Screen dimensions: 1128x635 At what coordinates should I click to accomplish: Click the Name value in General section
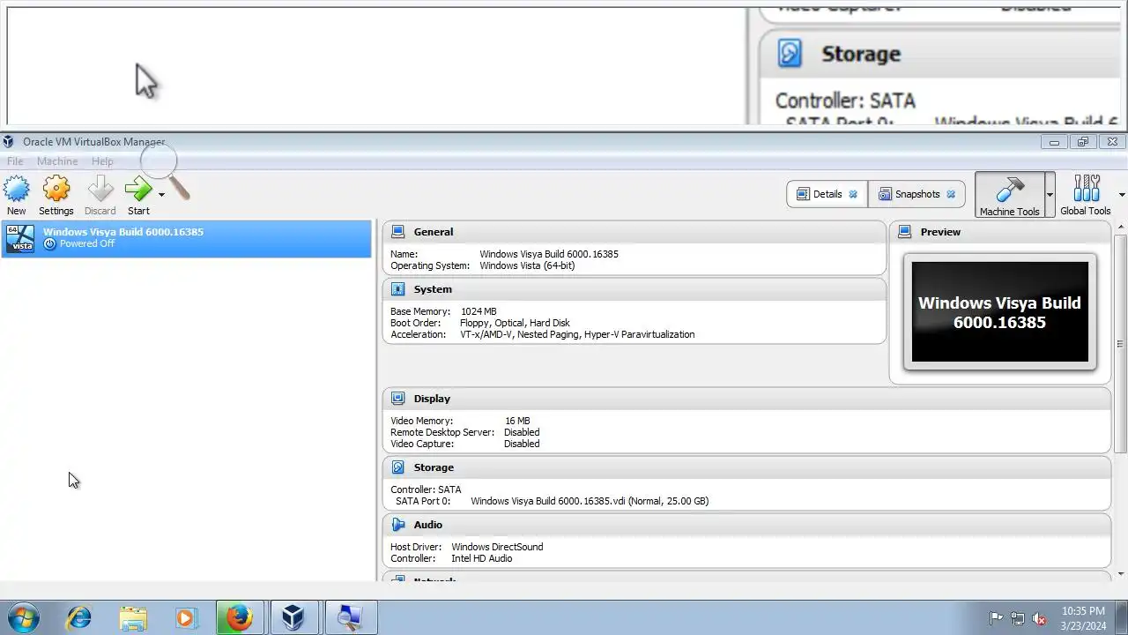(549, 254)
